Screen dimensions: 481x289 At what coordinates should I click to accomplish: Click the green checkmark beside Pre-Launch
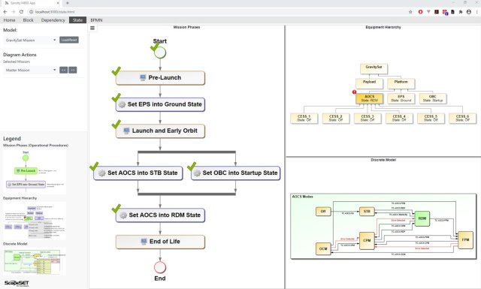click(116, 71)
